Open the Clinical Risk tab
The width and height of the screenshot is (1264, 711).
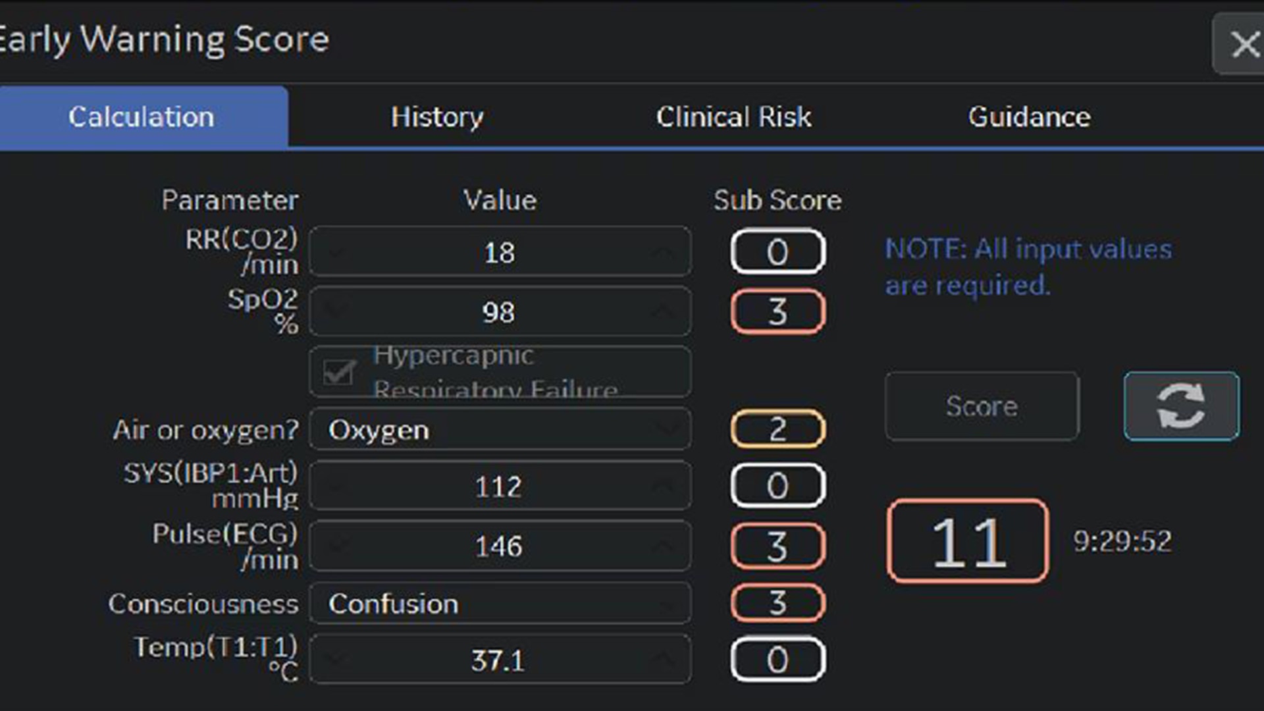733,117
